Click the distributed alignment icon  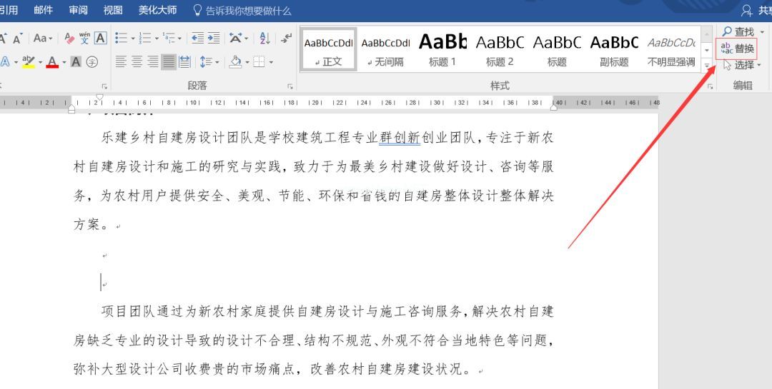point(184,62)
